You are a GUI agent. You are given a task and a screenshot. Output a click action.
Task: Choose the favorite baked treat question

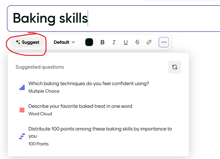(80, 106)
